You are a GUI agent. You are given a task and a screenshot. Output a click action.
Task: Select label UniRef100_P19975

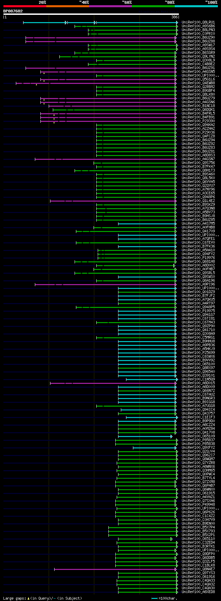(x=198, y=311)
